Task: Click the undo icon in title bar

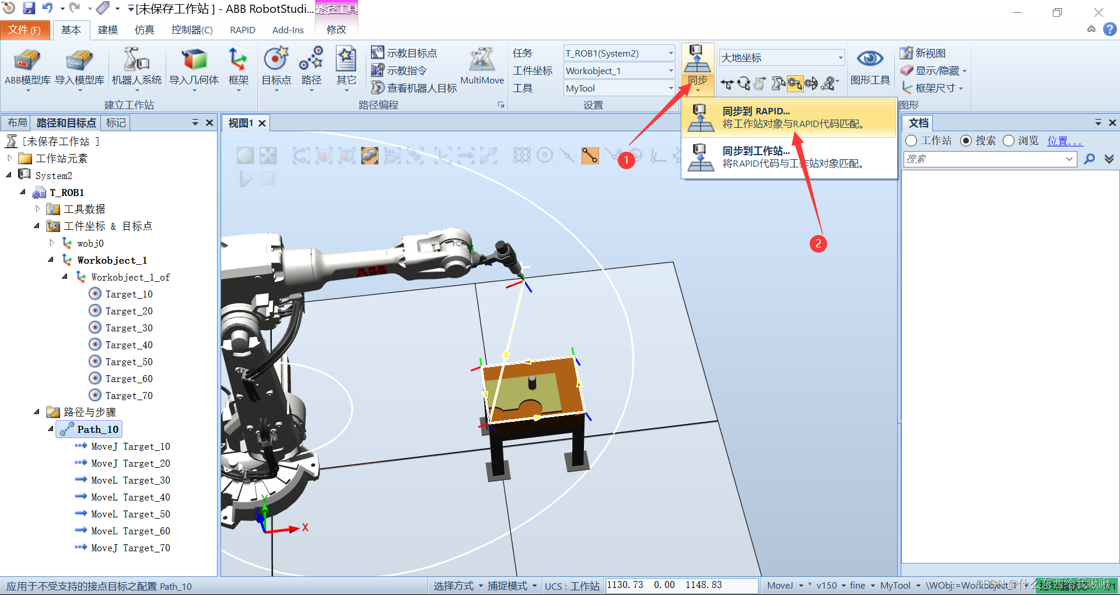Action: click(x=47, y=8)
